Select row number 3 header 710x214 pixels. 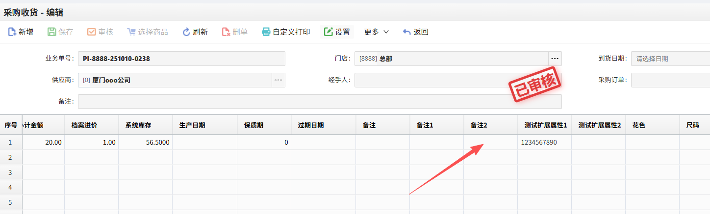click(11, 172)
